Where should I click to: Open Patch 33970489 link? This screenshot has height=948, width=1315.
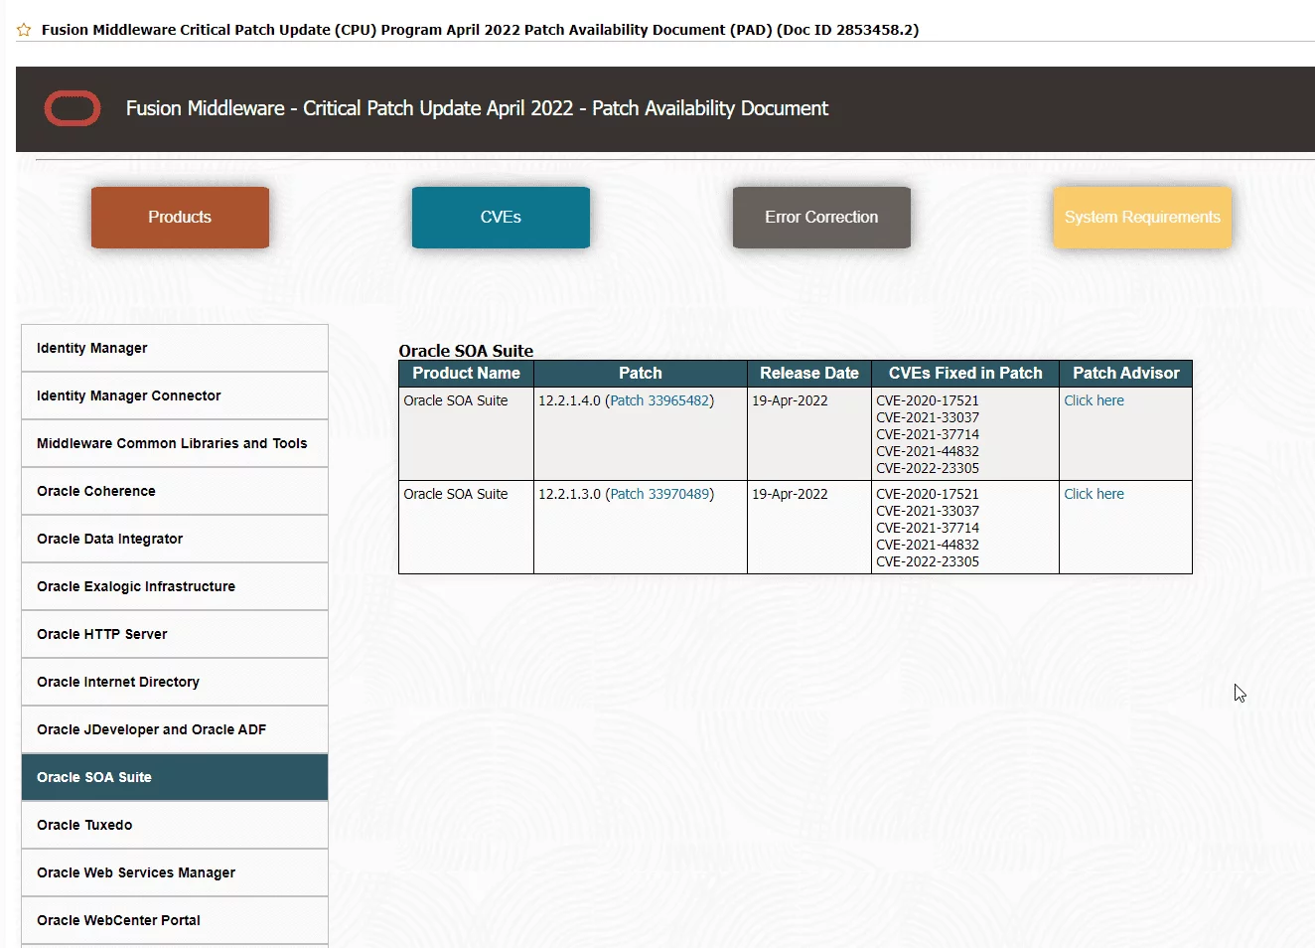pyautogui.click(x=659, y=494)
